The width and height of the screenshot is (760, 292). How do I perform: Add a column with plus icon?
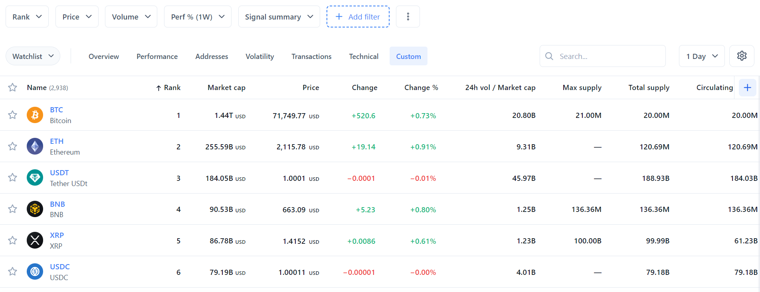747,87
